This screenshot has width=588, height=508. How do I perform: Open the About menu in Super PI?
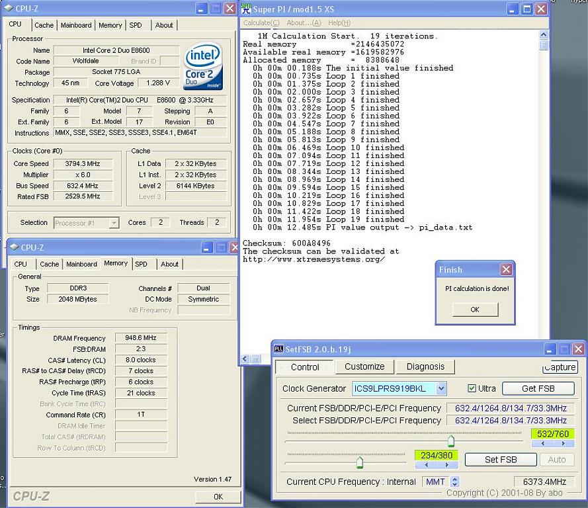(x=304, y=23)
